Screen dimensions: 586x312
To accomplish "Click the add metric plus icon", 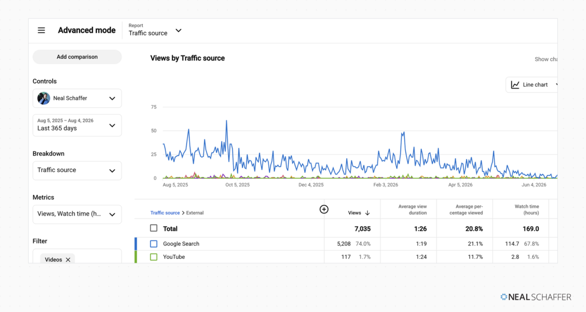I will (324, 209).
